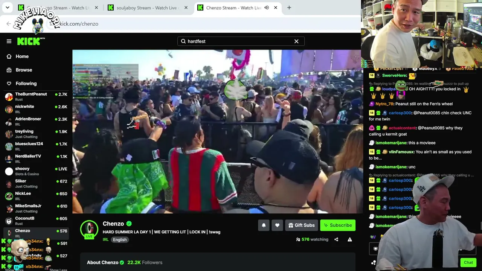Image resolution: width=482 pixels, height=271 pixels.
Task: Select NickLee in the channel list
Action: pyautogui.click(x=36, y=196)
